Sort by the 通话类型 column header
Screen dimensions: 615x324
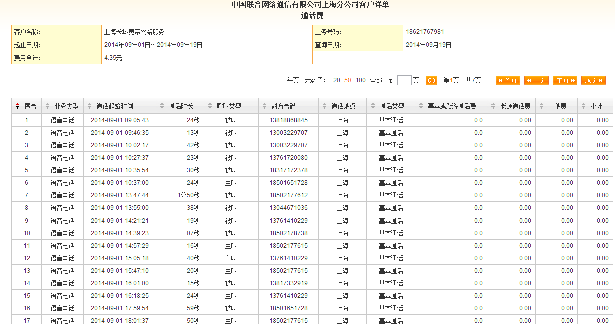(392, 106)
